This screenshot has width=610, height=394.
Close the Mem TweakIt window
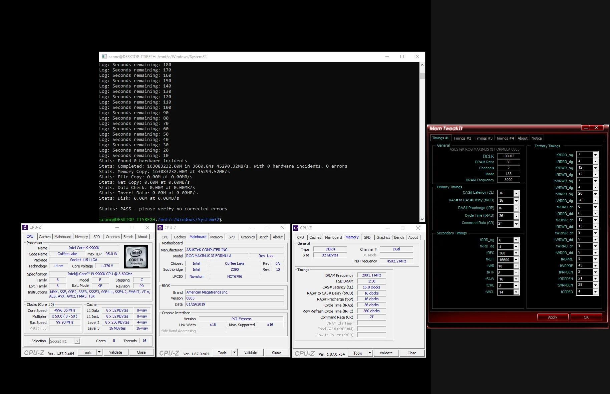point(596,128)
